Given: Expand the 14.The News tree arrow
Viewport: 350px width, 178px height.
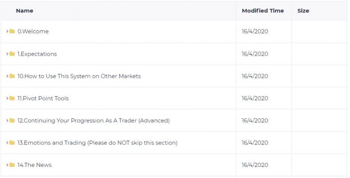Looking at the screenshot, I should tap(8, 165).
